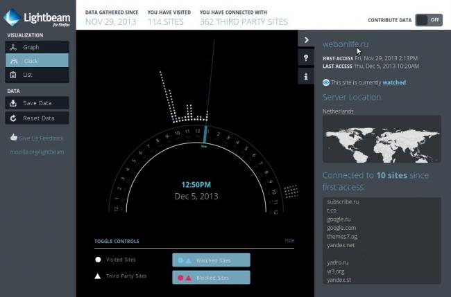Select yadro.ru in connected sites list
The image size is (451, 297).
coord(338,262)
